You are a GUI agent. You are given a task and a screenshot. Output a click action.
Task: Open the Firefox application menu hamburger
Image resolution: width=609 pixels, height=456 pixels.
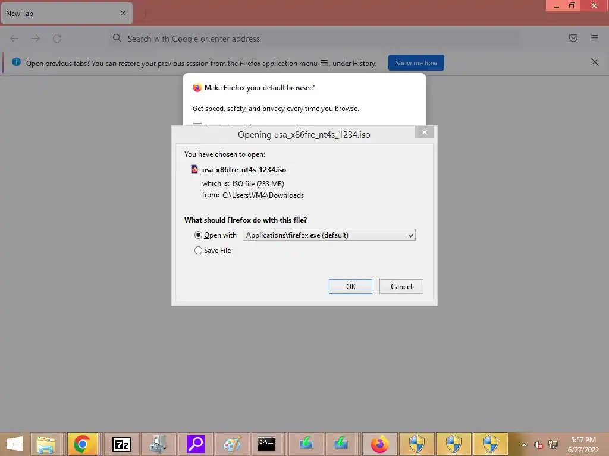(x=594, y=38)
